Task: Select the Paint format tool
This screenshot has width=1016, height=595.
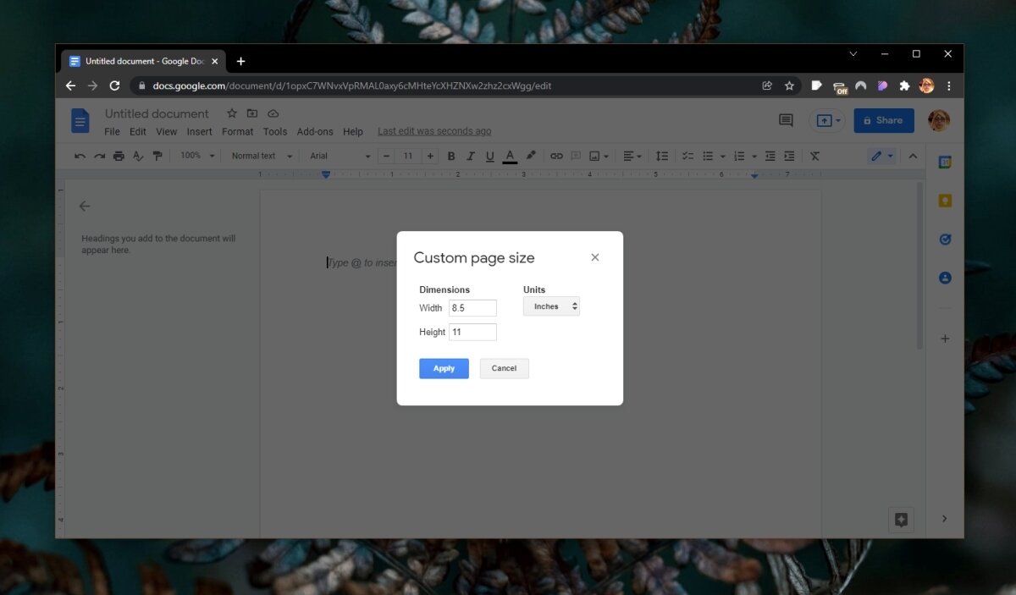Action: click(x=157, y=156)
